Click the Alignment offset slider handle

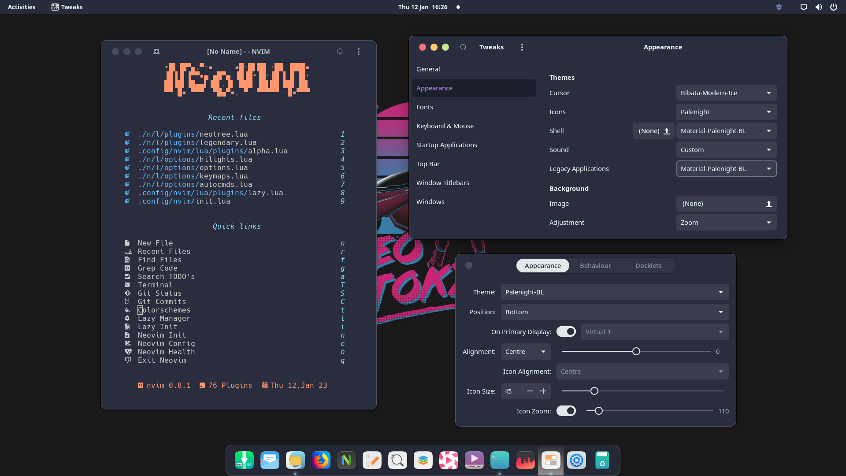click(x=636, y=352)
